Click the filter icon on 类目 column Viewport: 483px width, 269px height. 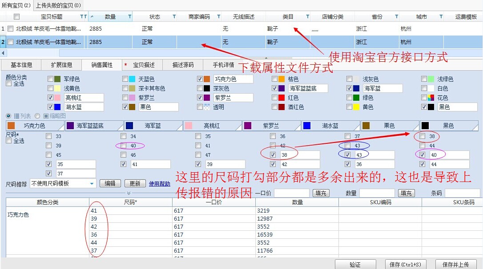[x=307, y=17]
